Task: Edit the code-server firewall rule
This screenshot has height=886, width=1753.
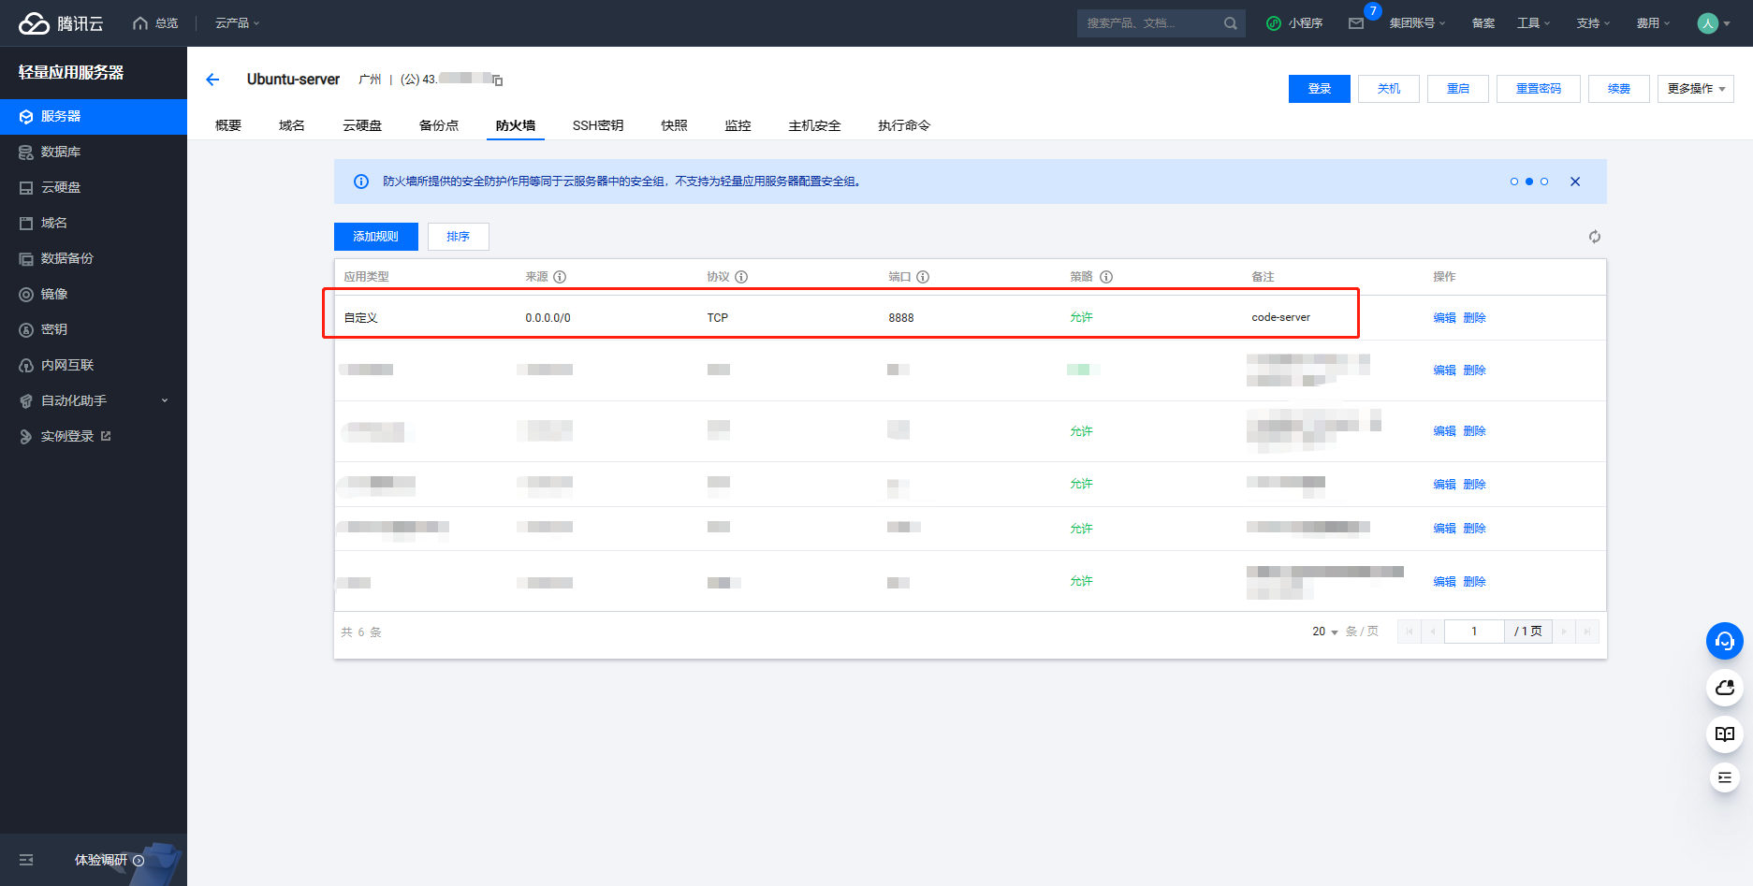Action: point(1444,318)
